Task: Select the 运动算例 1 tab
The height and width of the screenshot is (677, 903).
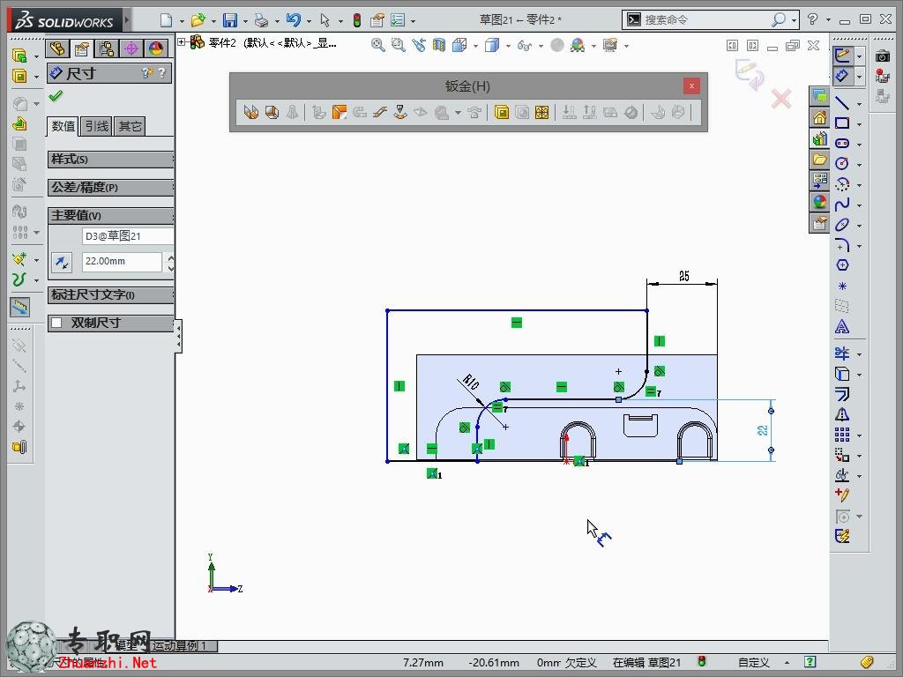Action: click(x=178, y=646)
